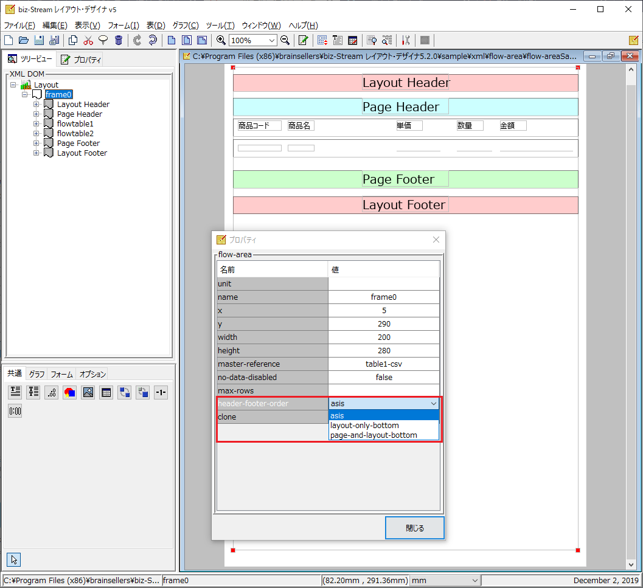This screenshot has height=588, width=643.
Task: Select the -1- page number tool
Action: click(161, 392)
